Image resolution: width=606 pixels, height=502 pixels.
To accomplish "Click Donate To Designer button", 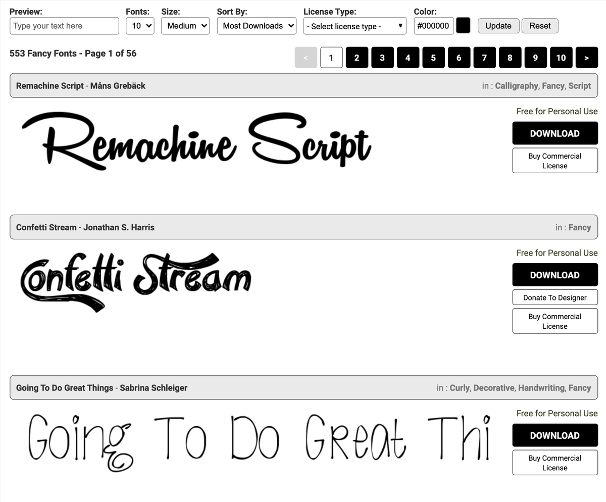I will (x=555, y=297).
